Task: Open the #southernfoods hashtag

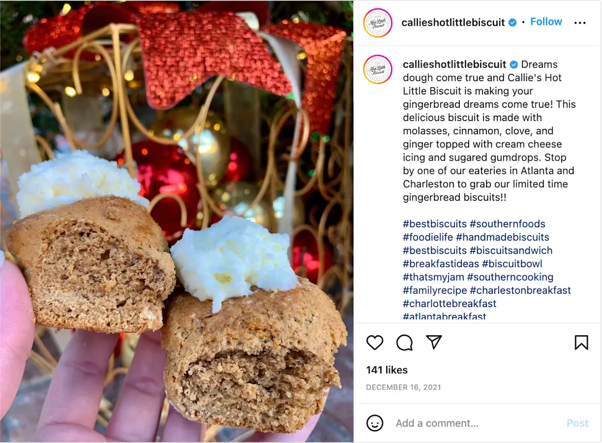Action: click(x=508, y=224)
